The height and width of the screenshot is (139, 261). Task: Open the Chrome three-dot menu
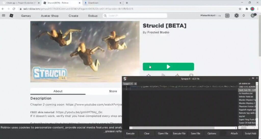(x=258, y=9)
